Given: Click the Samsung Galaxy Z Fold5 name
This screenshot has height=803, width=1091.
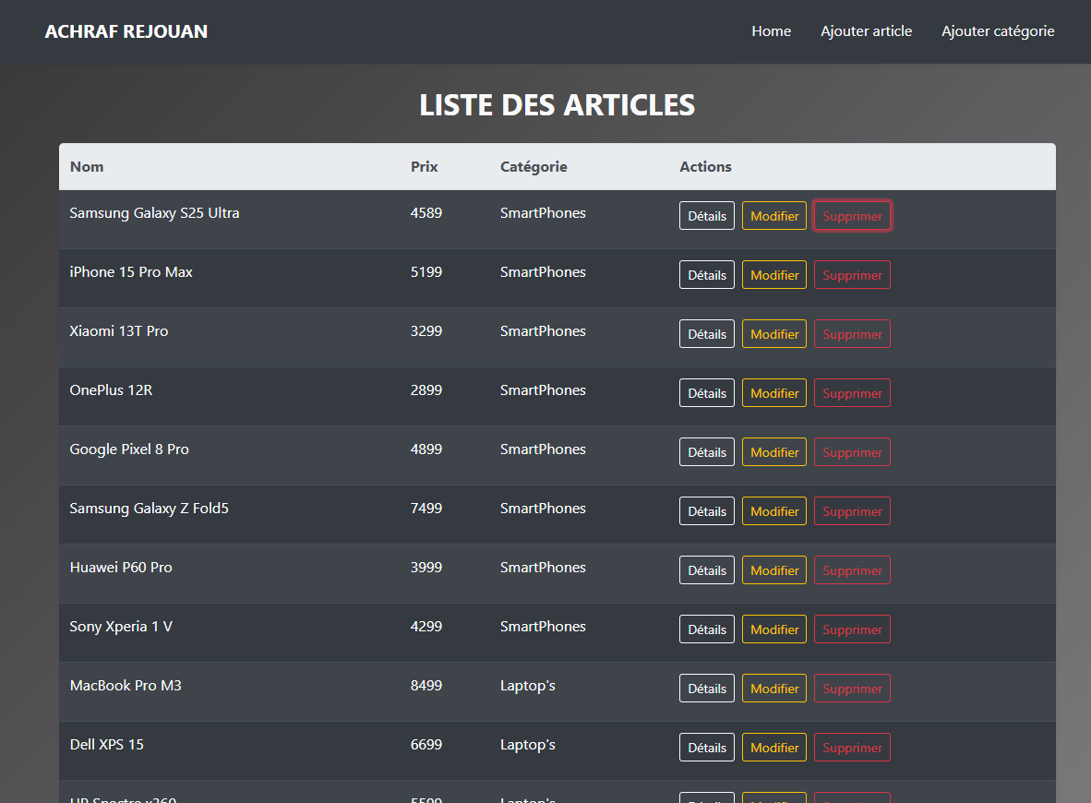Looking at the screenshot, I should click(x=149, y=509).
